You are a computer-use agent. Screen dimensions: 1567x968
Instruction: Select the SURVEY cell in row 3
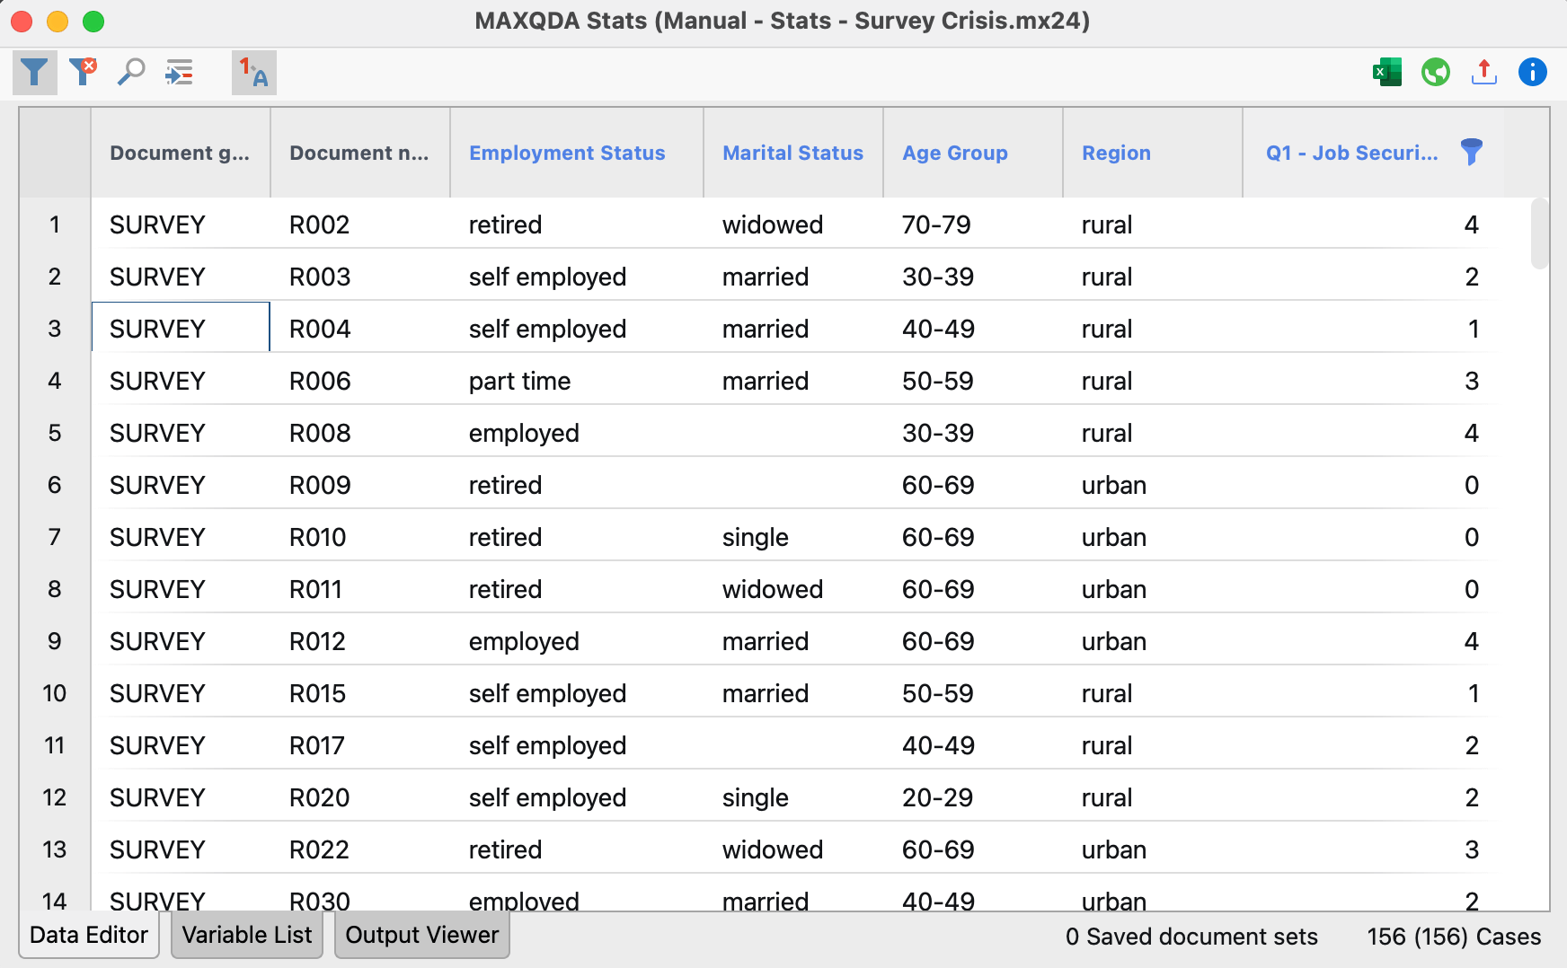pos(181,328)
